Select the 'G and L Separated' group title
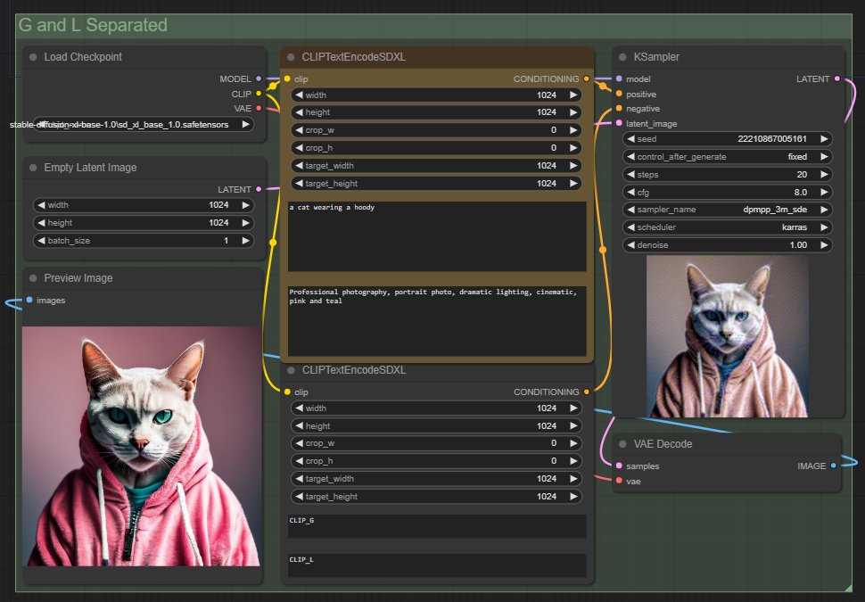Viewport: 865px width, 602px height. 93,25
